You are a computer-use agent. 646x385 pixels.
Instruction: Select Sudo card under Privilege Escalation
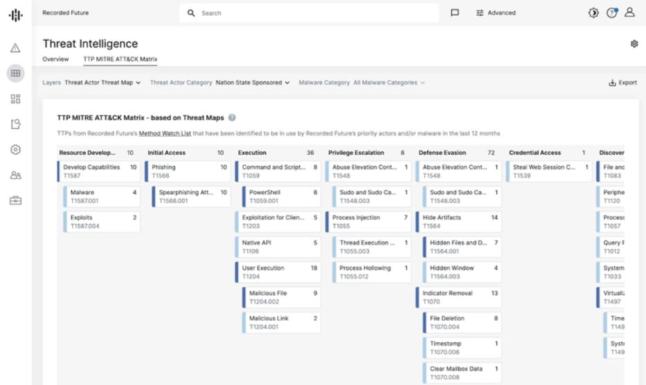[x=372, y=196]
